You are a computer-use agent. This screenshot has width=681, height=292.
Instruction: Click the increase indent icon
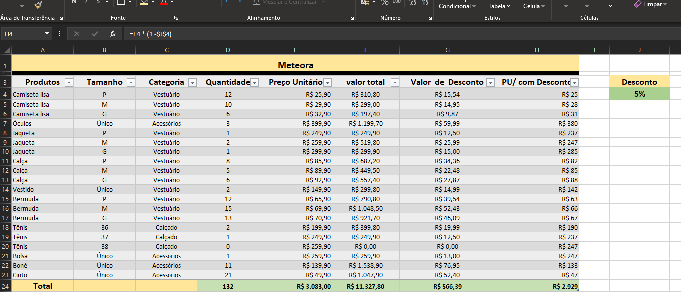(242, 2)
